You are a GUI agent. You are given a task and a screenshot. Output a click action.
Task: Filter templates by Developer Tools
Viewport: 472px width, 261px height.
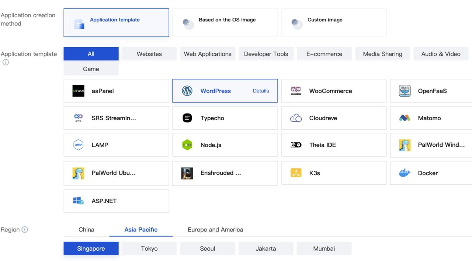[x=266, y=54]
